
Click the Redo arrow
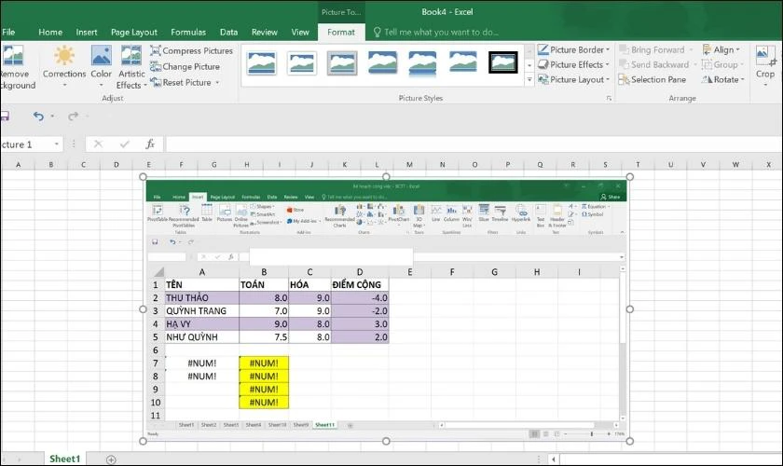pos(73,116)
